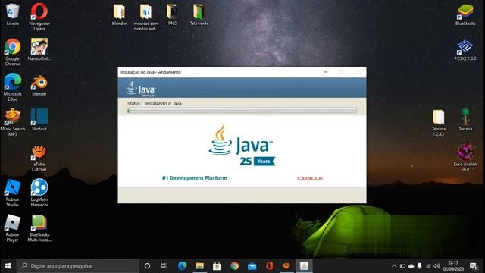Click the 'Instalando o Java' status text
The height and width of the screenshot is (273, 485).
pos(164,103)
